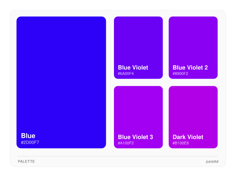Screen dimensions: 236x177
Task: Click the PALETTE footer label
Action: pyautogui.click(x=26, y=162)
